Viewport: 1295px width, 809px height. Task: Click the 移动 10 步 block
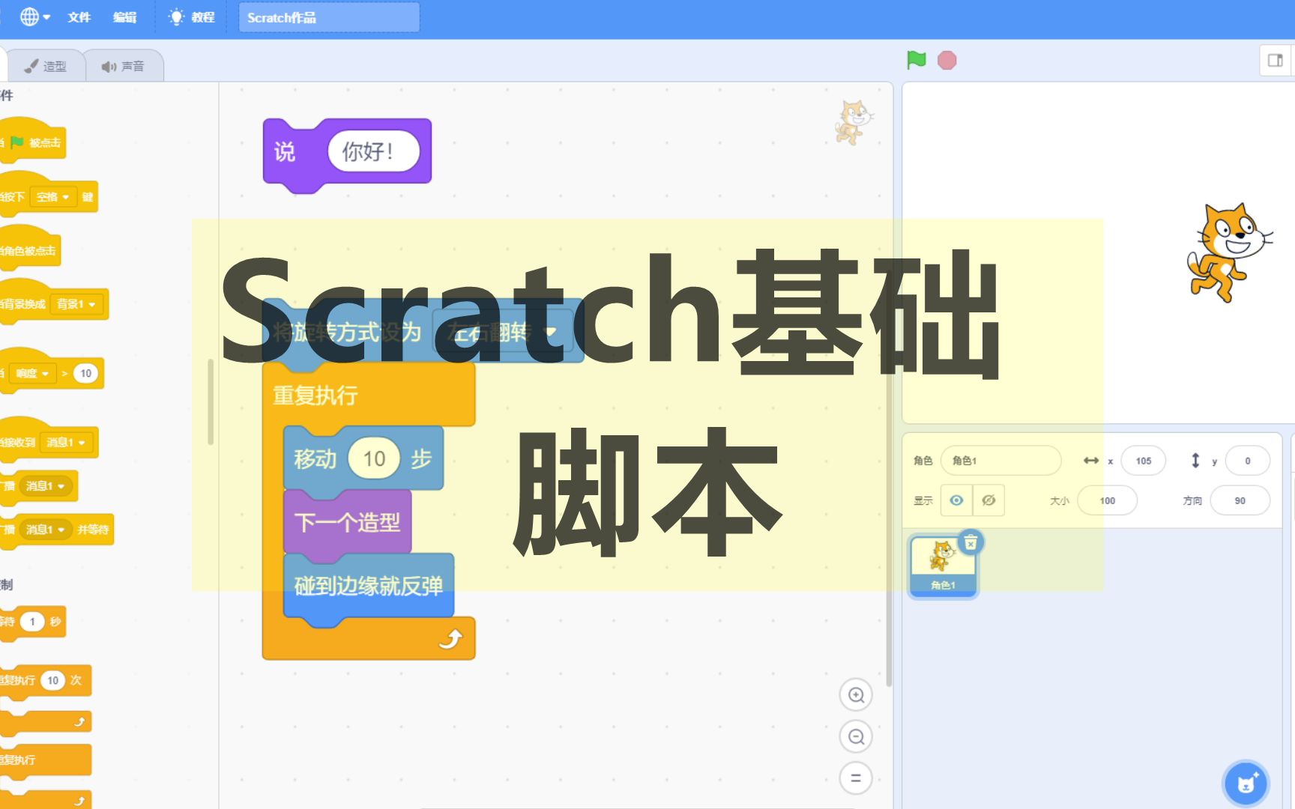click(x=316, y=458)
